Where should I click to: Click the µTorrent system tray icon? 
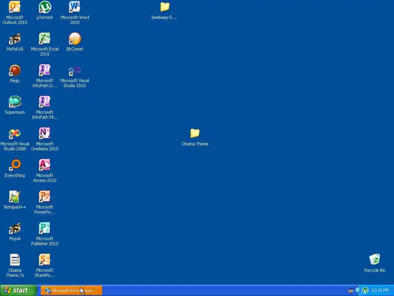(366, 291)
